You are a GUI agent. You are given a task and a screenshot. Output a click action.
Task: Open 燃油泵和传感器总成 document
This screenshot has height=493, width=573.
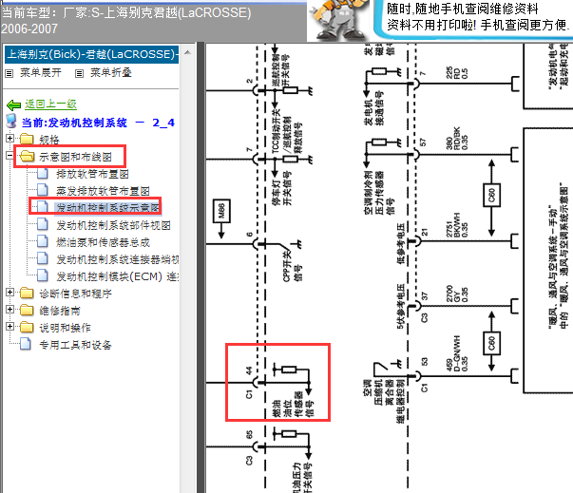coord(103,242)
